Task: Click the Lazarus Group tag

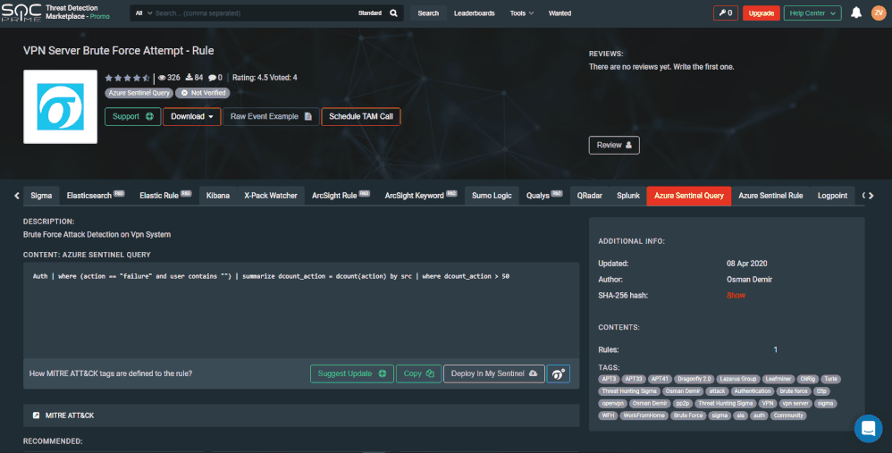Action: tap(738, 379)
